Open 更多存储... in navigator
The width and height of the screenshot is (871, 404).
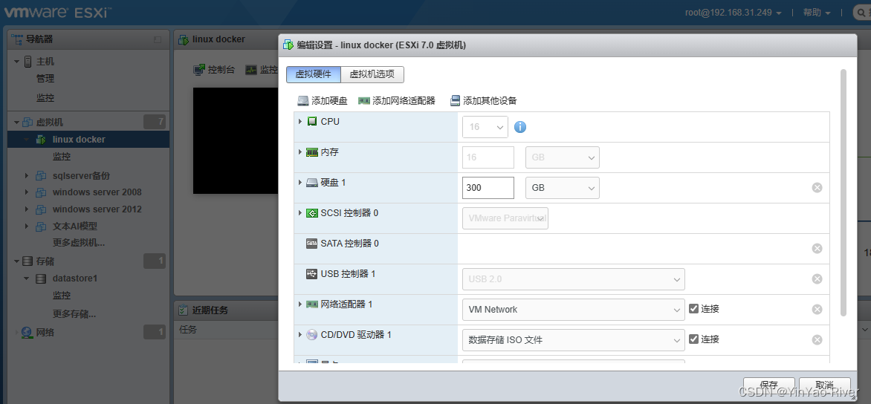tap(74, 313)
